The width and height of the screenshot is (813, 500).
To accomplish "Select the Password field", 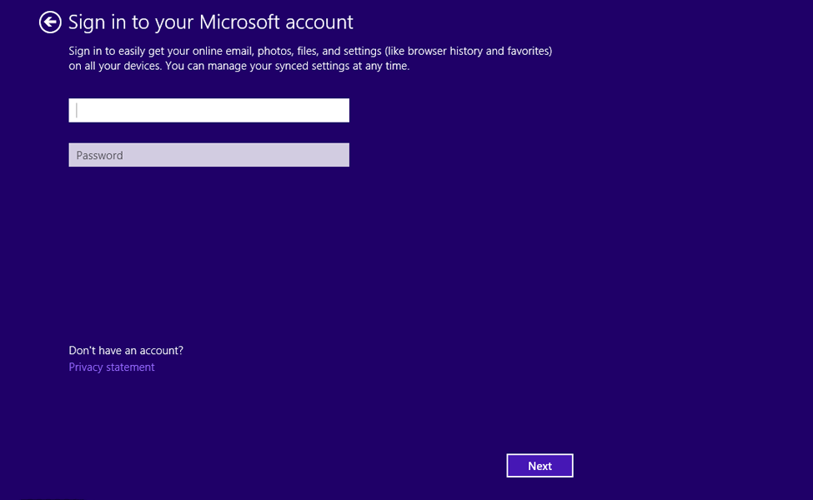I will 209,155.
